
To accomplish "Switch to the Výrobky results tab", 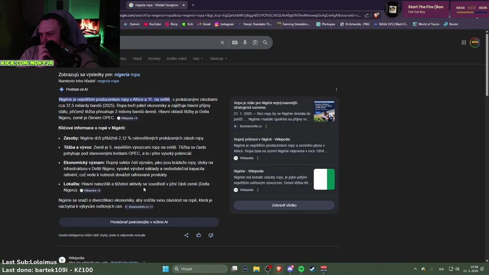I will click(154, 58).
